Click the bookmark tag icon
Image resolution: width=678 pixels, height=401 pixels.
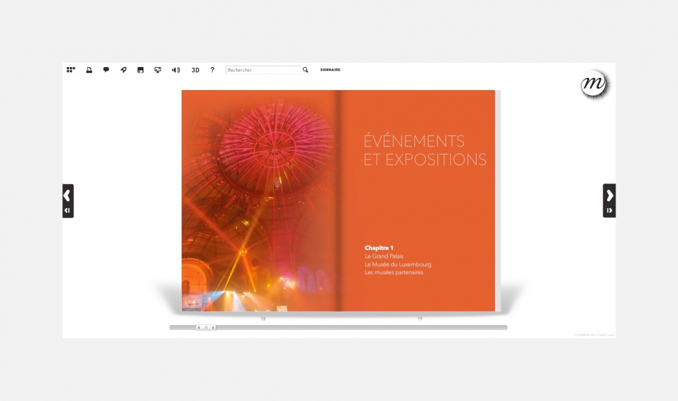click(123, 70)
